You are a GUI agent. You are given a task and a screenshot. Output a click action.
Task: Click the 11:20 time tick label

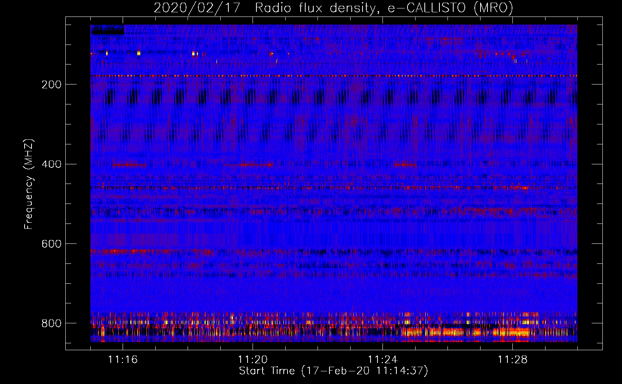(253, 360)
